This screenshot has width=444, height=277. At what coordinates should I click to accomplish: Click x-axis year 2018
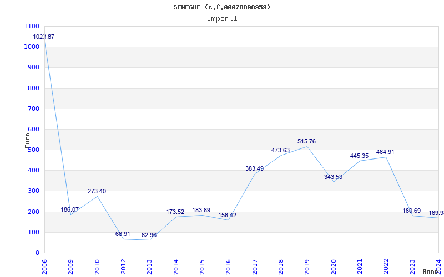click(x=281, y=267)
